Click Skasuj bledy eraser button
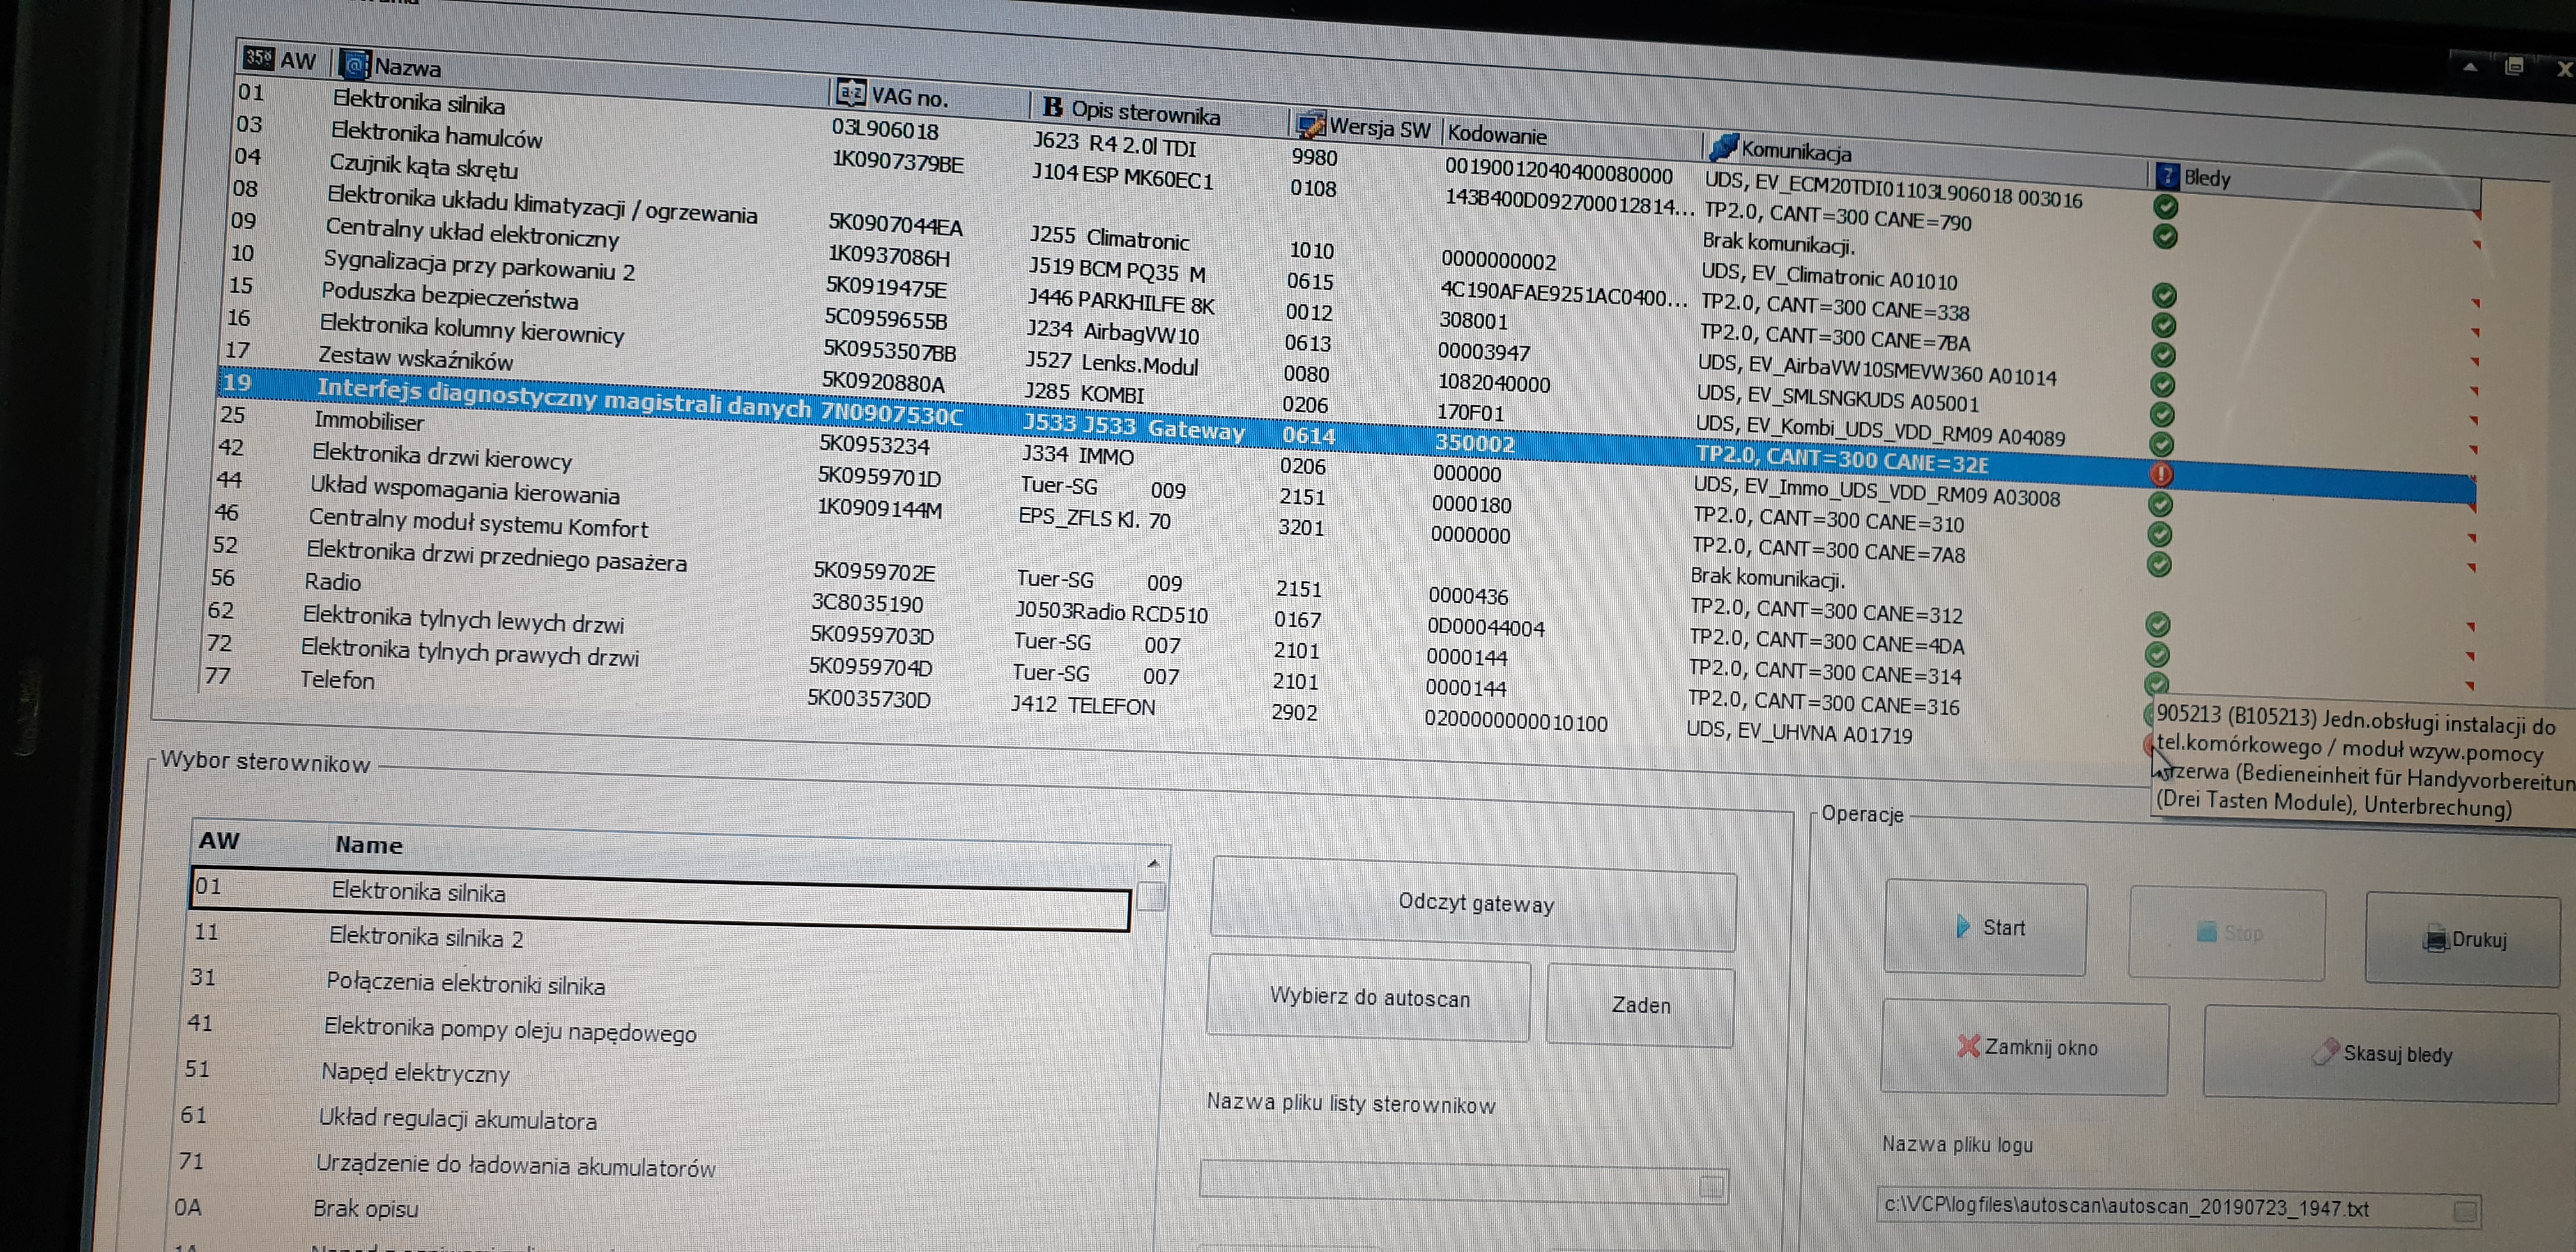Screen dimensions: 2576x1252 coord(2381,1053)
